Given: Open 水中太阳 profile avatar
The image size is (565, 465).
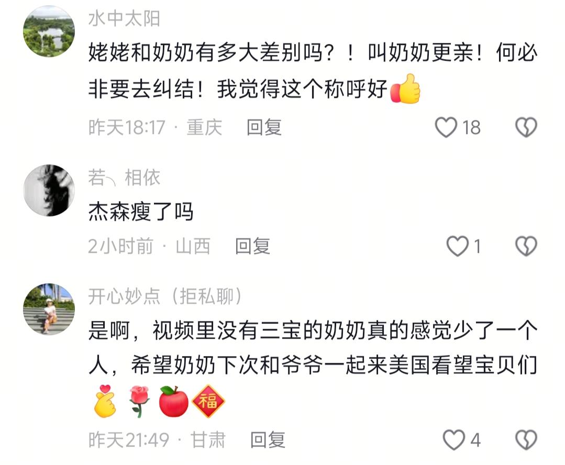Looking at the screenshot, I should (x=49, y=31).
